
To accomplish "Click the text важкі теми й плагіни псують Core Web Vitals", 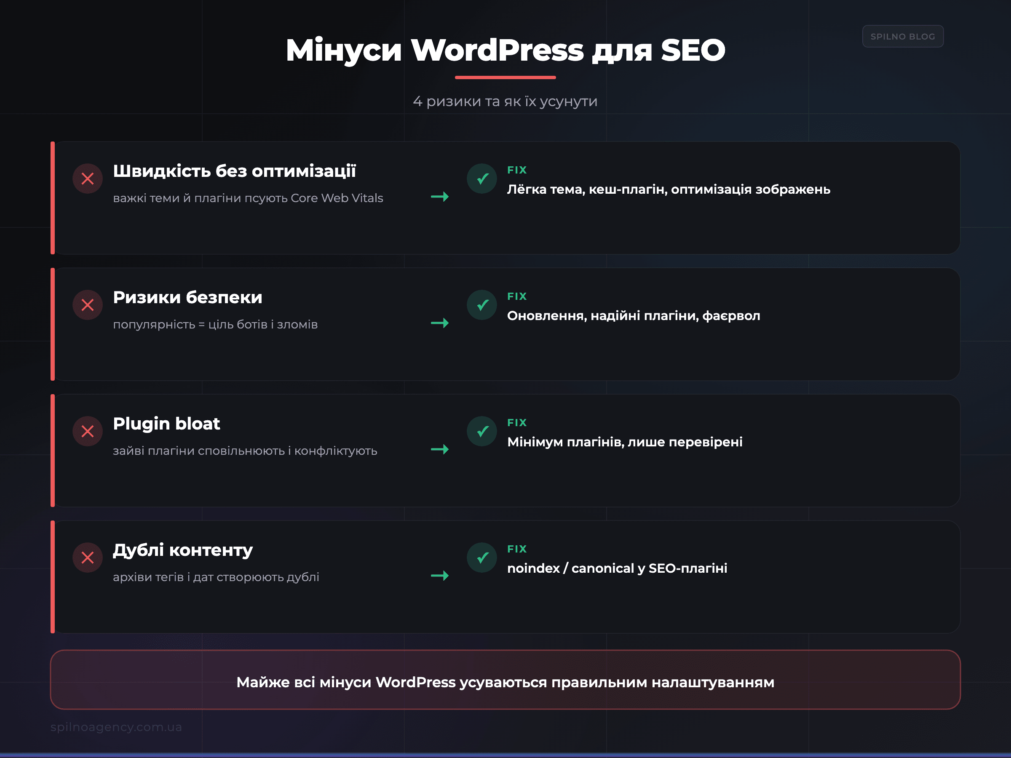I will point(248,198).
